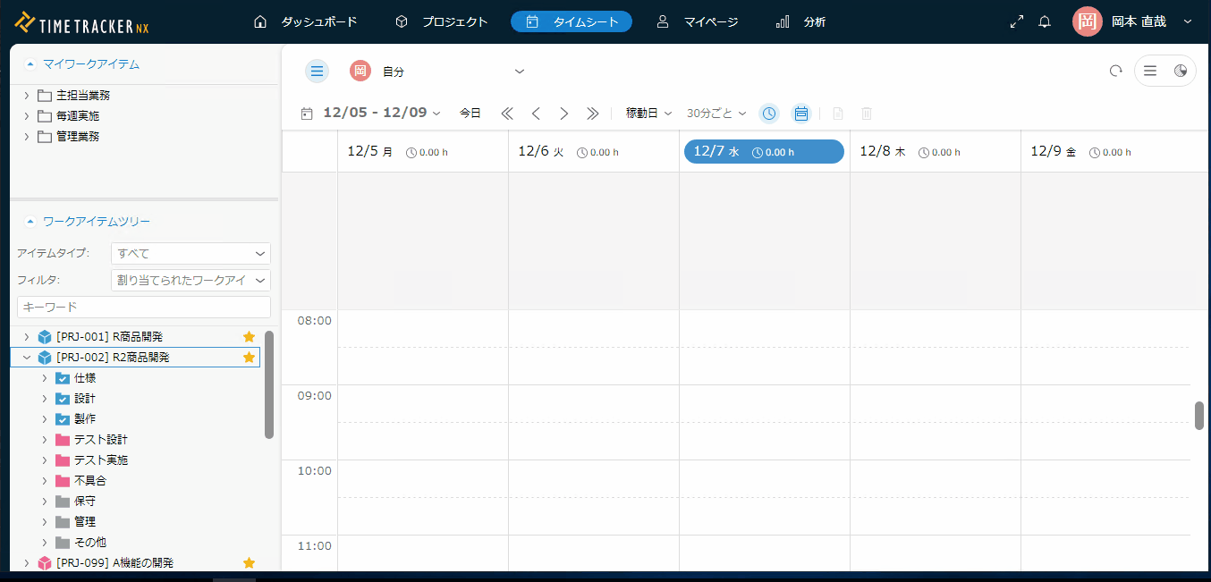Click the キーワード search field

(144, 307)
